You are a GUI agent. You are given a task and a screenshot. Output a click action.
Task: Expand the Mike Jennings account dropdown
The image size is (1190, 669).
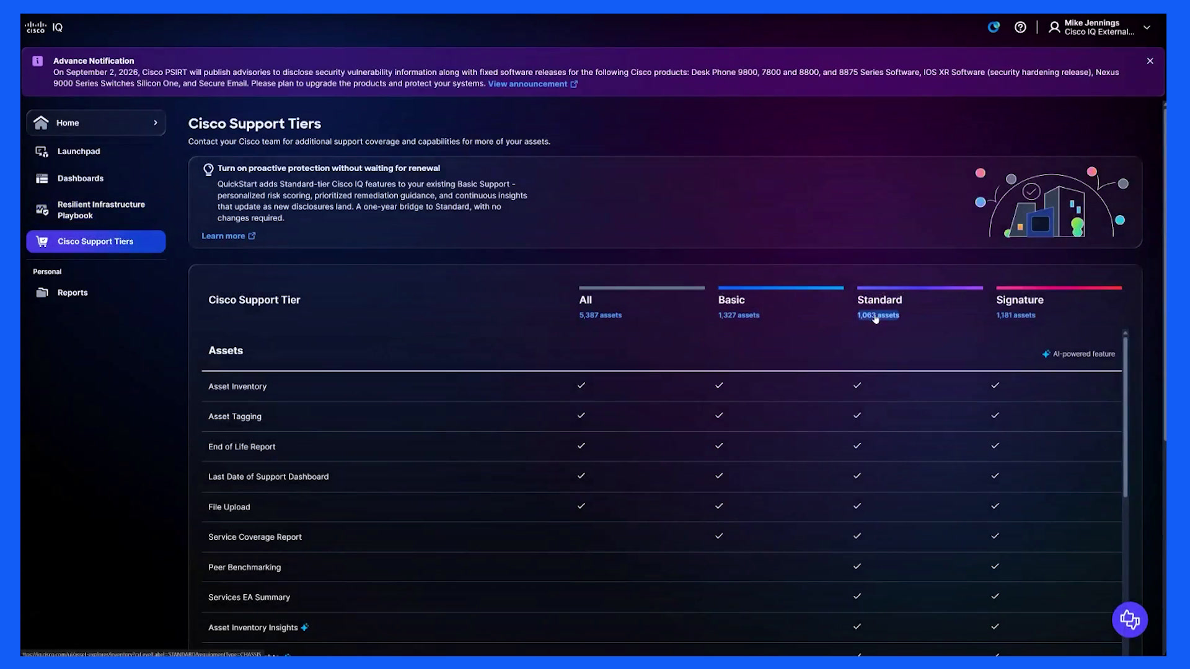[x=1147, y=28]
